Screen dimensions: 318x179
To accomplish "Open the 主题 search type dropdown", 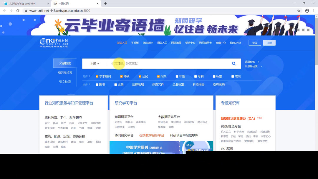I will [94, 63].
